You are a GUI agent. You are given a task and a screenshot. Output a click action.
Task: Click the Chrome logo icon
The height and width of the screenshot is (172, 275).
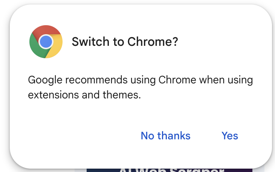pyautogui.click(x=46, y=42)
